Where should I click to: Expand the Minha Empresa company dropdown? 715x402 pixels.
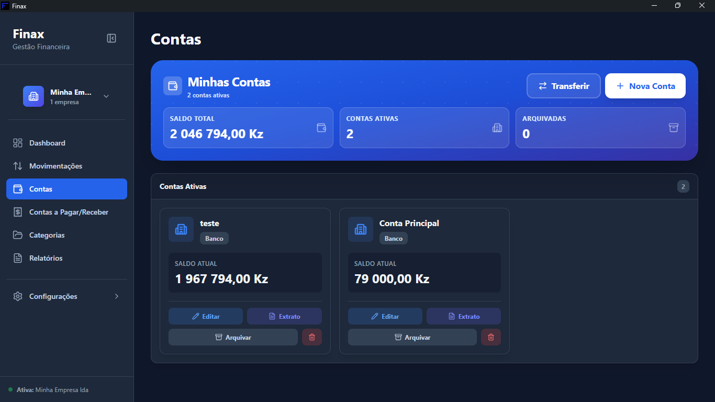(106, 96)
